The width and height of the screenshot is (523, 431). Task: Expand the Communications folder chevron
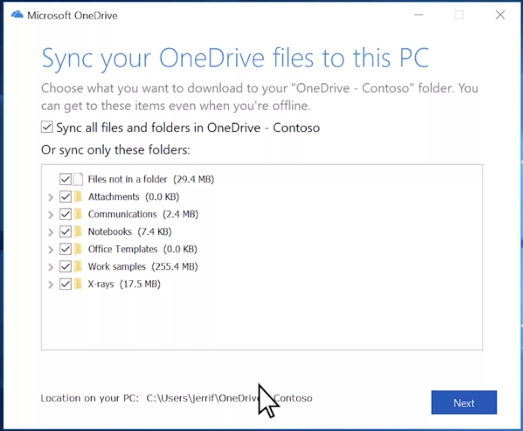(51, 215)
